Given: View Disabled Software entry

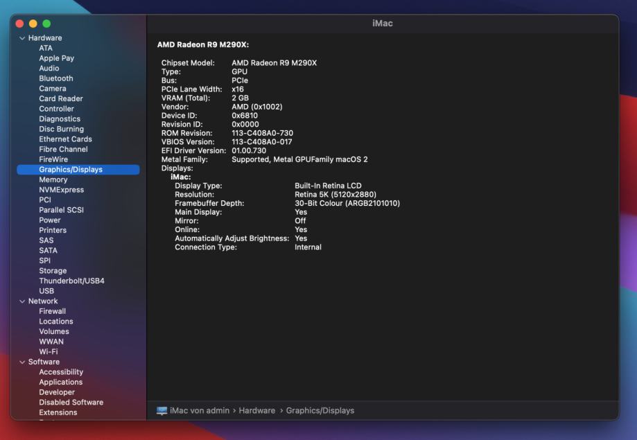Looking at the screenshot, I should [71, 403].
